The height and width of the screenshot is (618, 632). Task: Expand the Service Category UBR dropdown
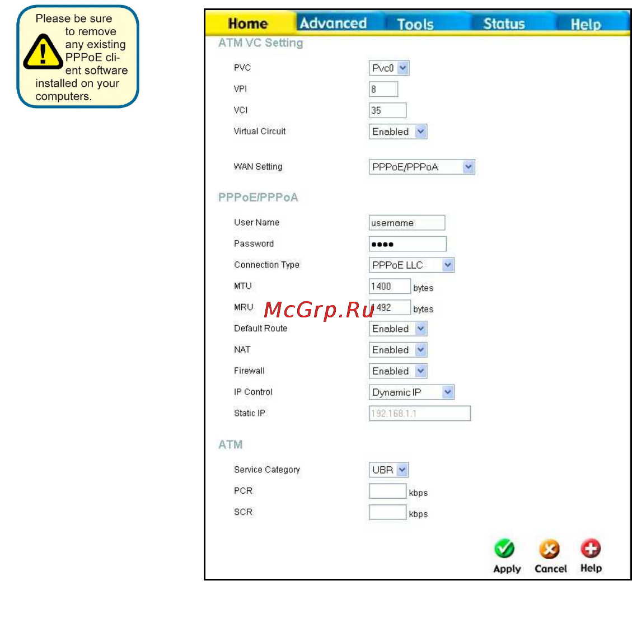388,470
